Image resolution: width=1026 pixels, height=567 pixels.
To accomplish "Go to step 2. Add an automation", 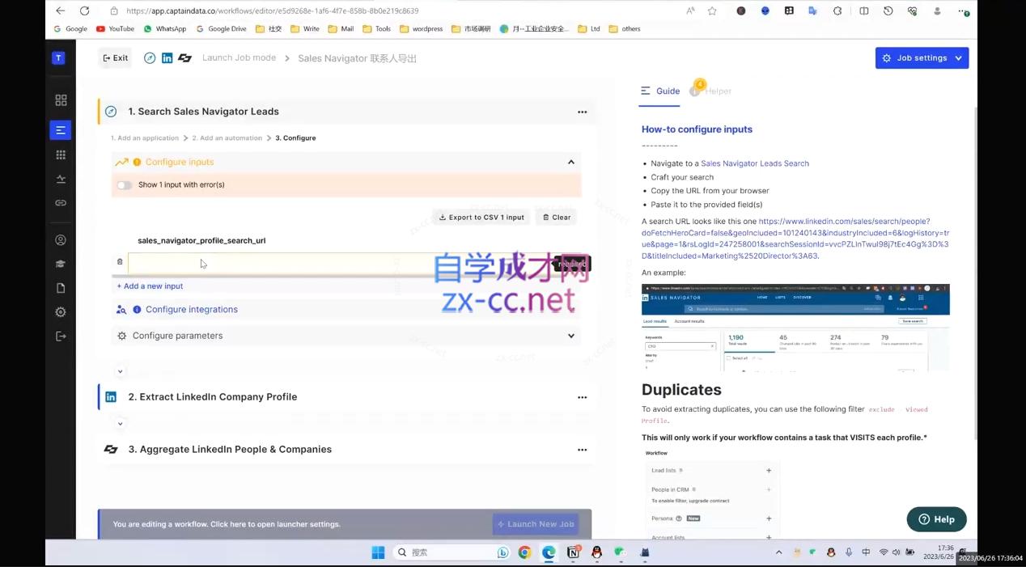I will point(227,138).
